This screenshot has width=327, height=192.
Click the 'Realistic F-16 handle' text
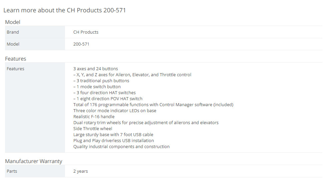tap(94, 116)
